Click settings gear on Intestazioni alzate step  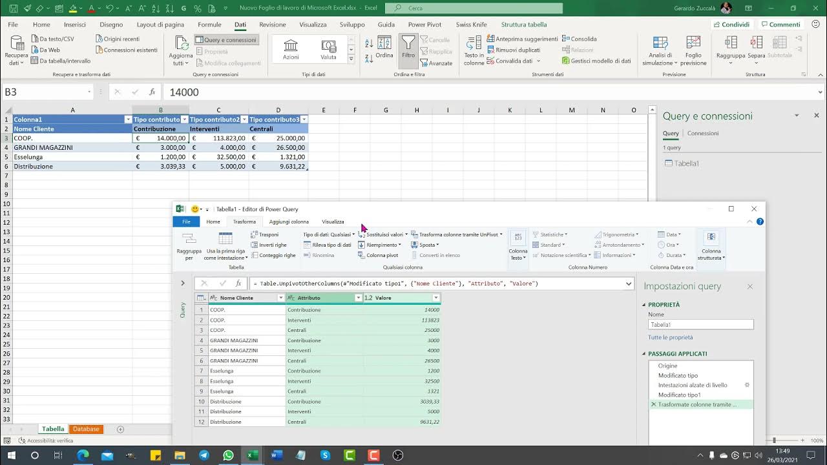tap(747, 385)
